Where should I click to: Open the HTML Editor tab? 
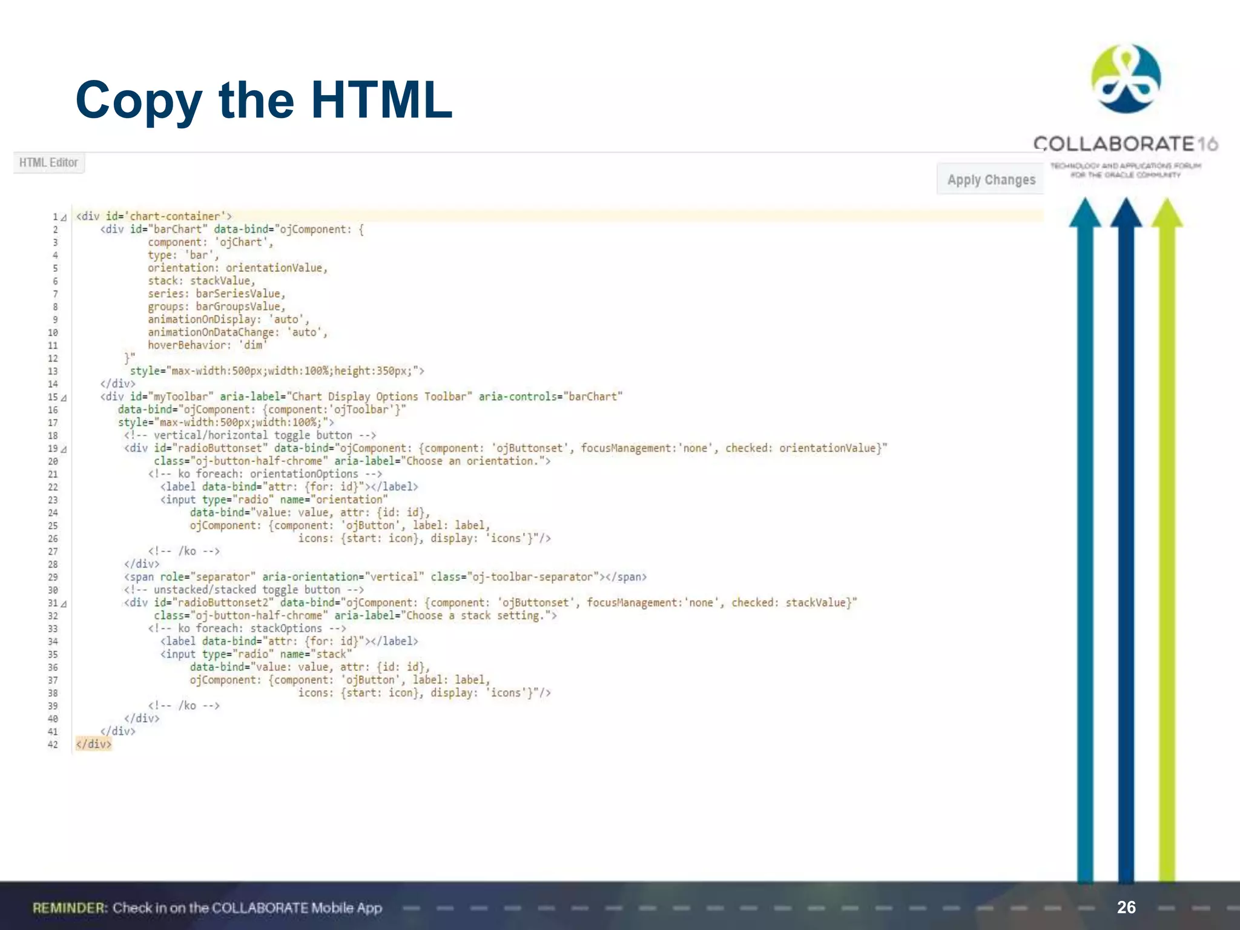point(48,162)
